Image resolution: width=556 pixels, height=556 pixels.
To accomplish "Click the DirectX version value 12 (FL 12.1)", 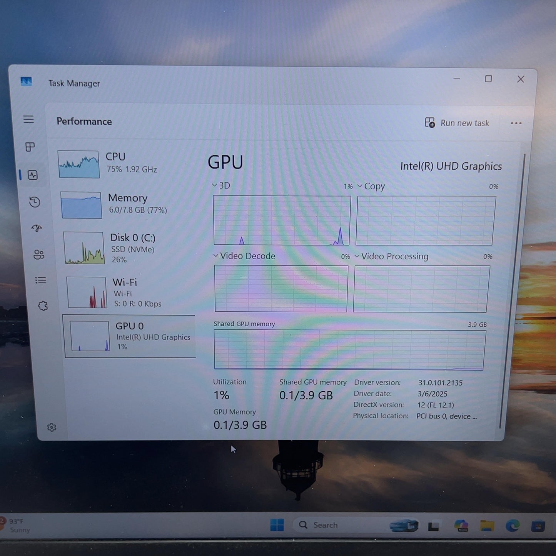I will (x=436, y=405).
